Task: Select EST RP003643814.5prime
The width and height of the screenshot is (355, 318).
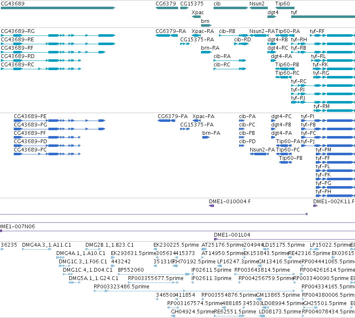Action: (264, 274)
